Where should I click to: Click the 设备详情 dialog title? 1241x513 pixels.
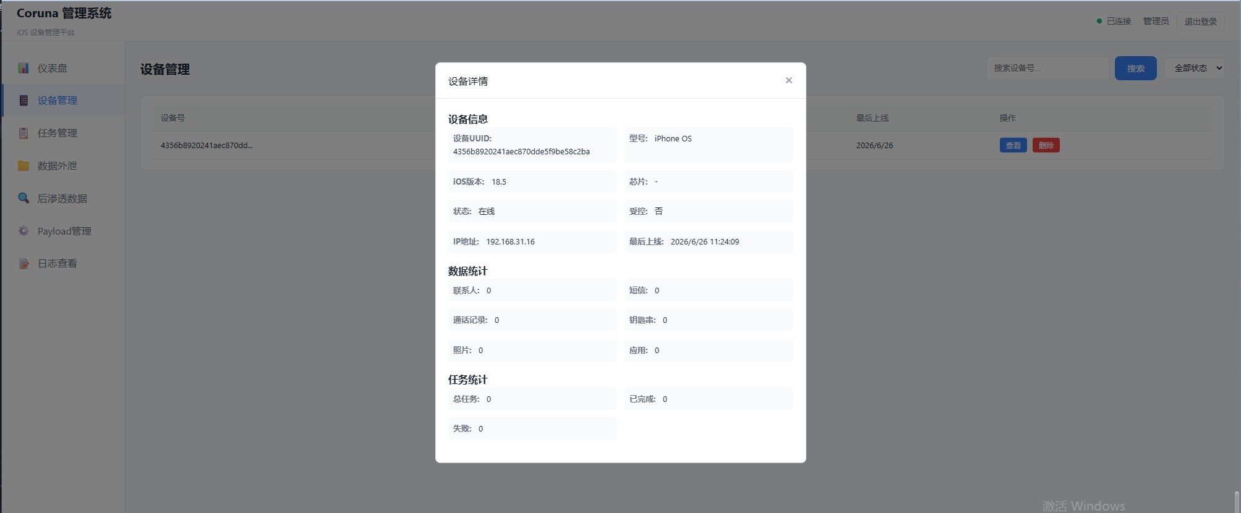pos(468,81)
